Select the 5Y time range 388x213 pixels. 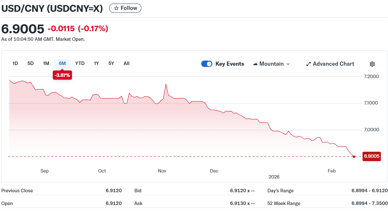click(x=111, y=63)
